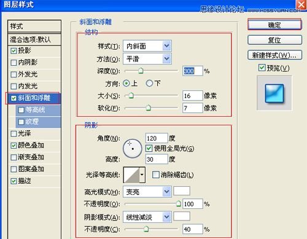Open the 斜面和浮雕 settings via its label

click(x=34, y=98)
